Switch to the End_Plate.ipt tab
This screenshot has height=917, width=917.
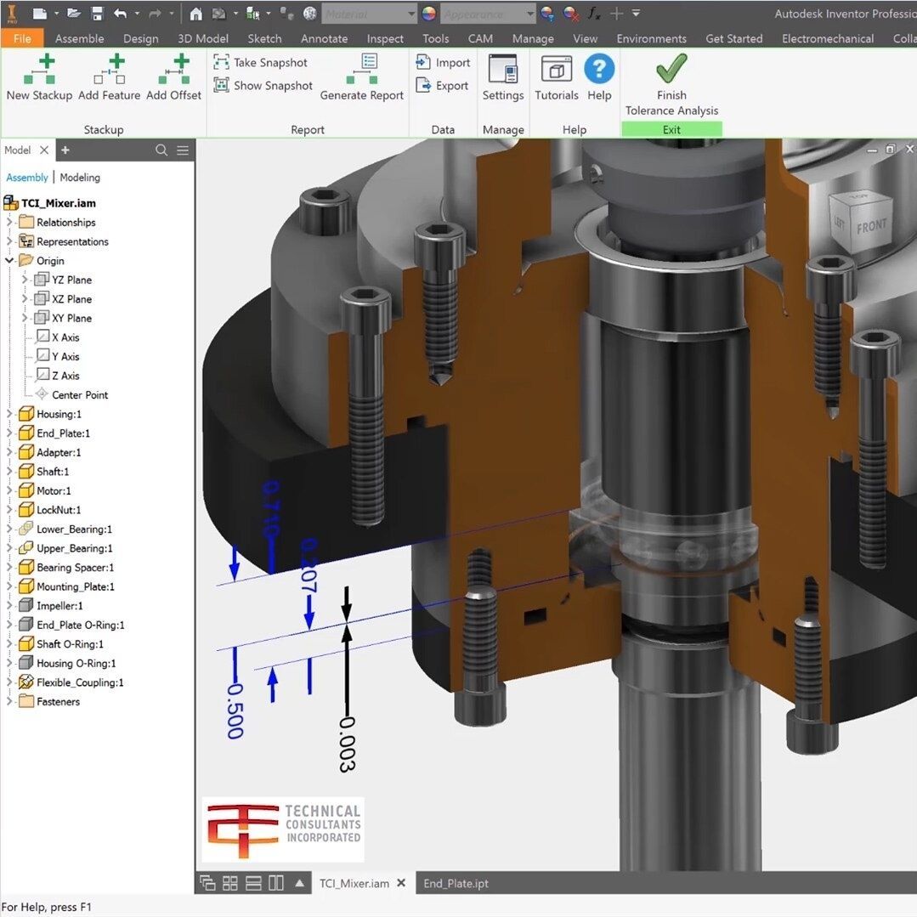[x=456, y=883]
